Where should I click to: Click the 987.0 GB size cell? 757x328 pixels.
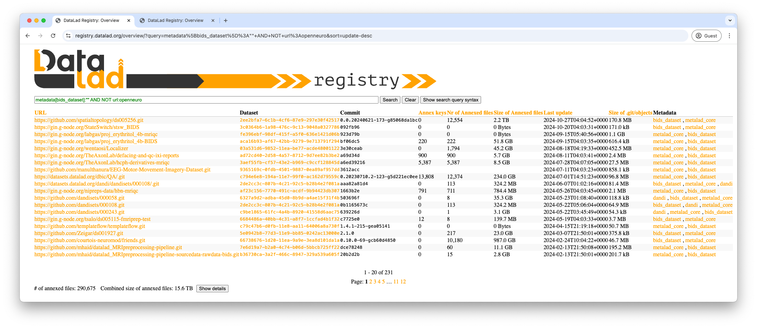click(x=504, y=240)
